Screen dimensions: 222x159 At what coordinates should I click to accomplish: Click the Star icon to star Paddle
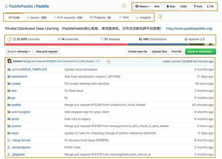[x=167, y=6]
